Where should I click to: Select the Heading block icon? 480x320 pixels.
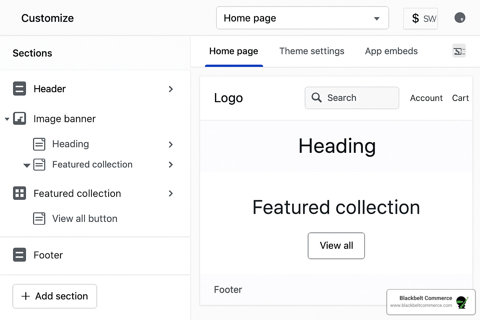pyautogui.click(x=39, y=144)
